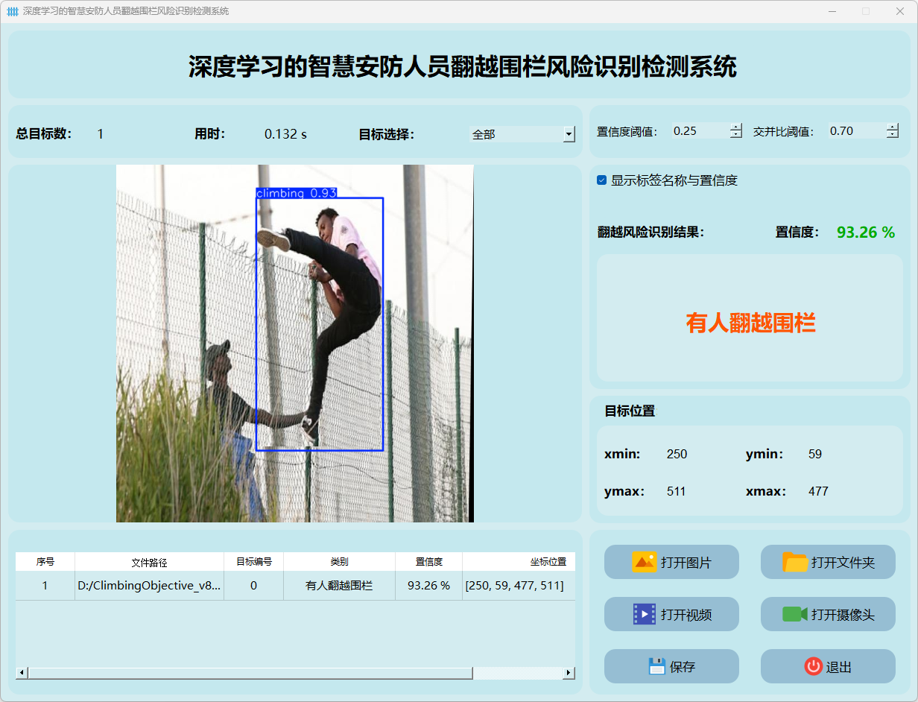The image size is (918, 702).
Task: Click the 目标编号 column header
Action: [254, 562]
